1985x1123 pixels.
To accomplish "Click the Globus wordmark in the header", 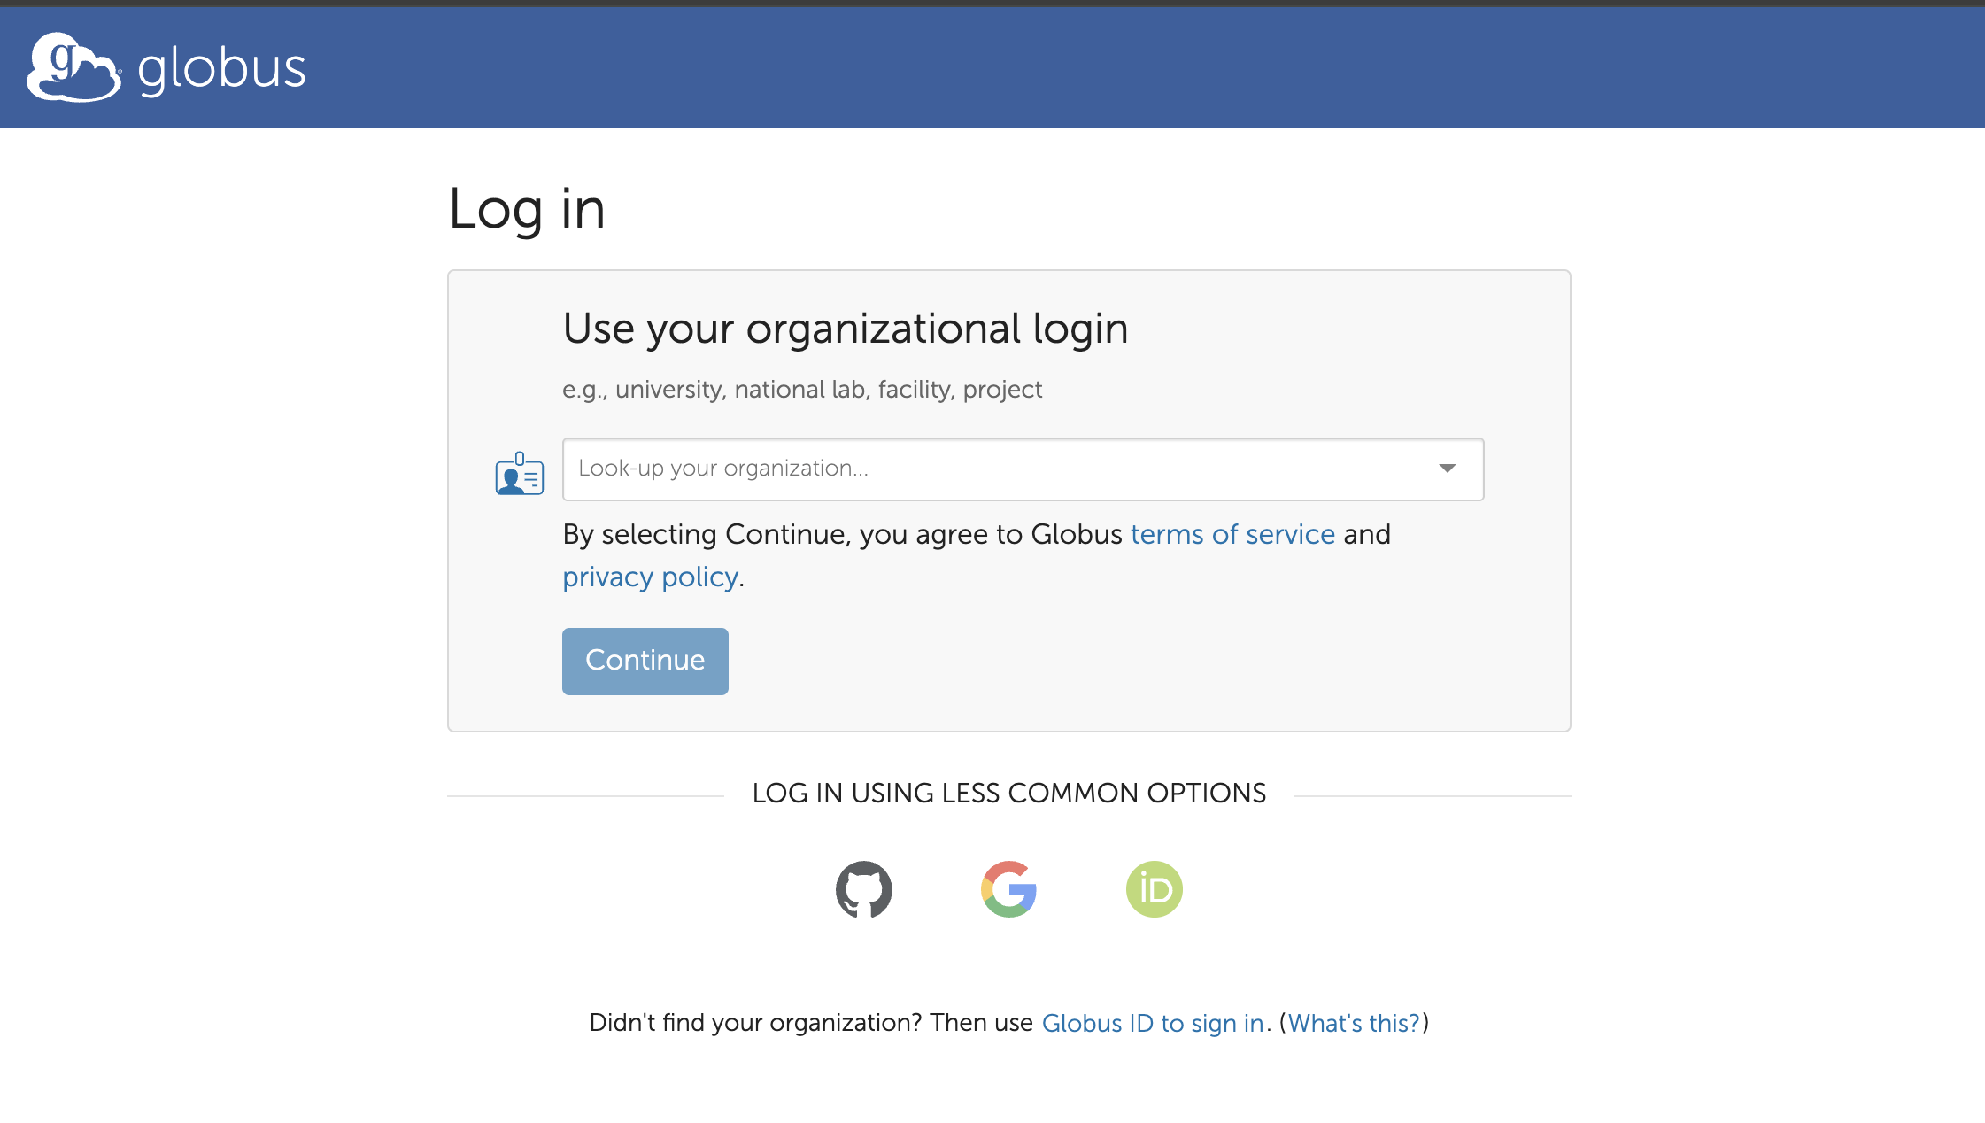I will [221, 69].
